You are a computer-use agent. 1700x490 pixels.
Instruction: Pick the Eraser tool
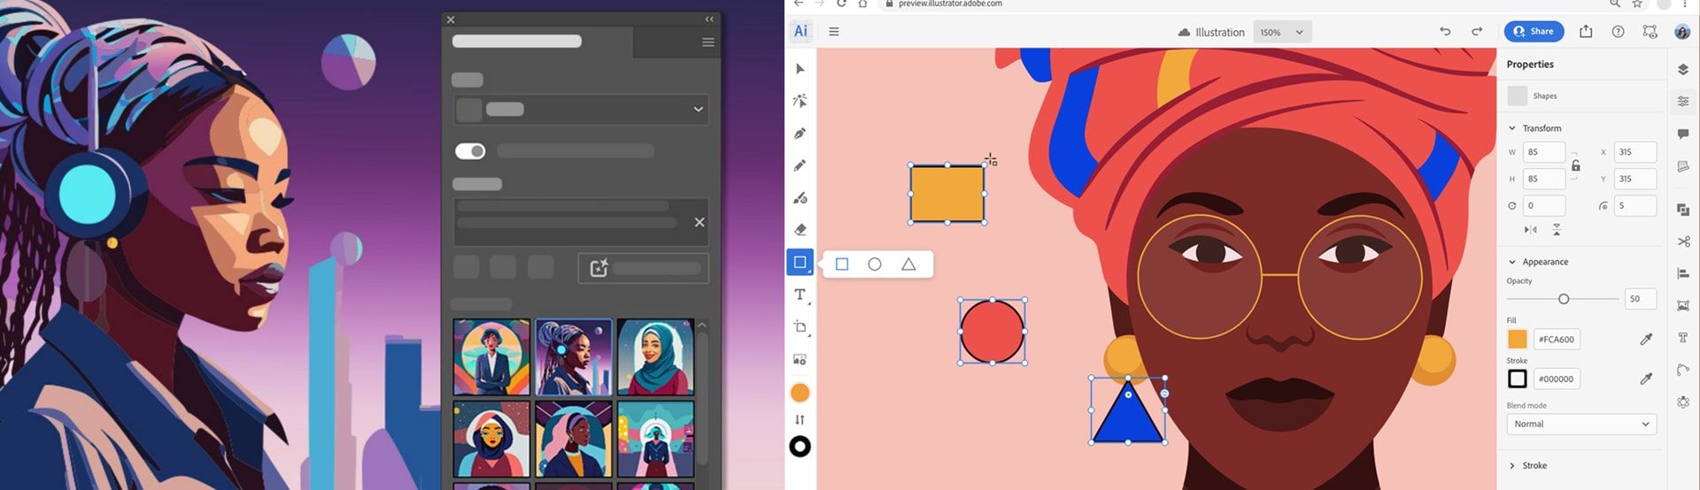pos(800,230)
